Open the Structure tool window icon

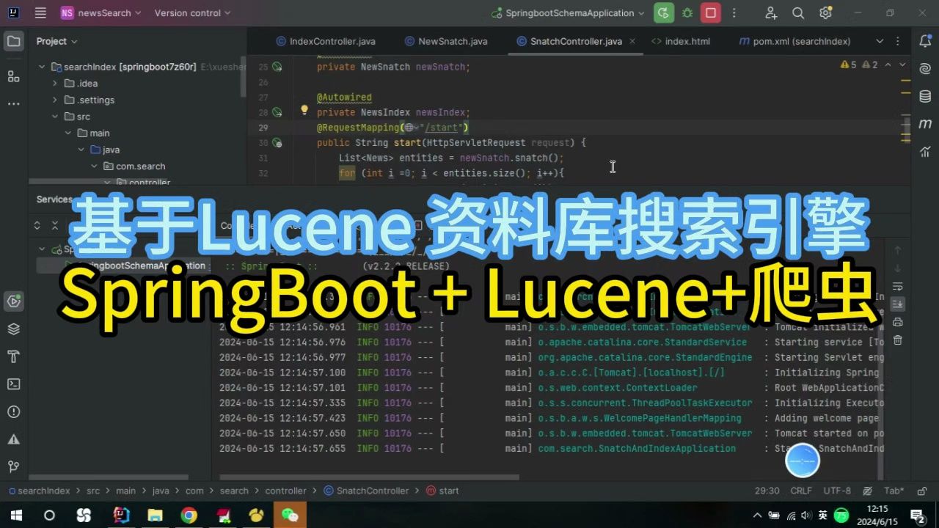(x=13, y=76)
